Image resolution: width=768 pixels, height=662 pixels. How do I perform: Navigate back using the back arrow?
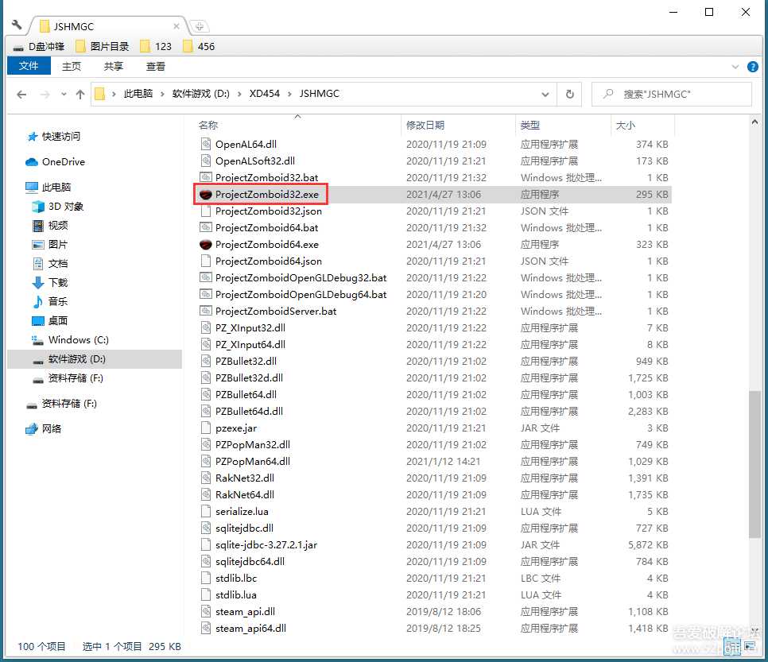tap(22, 94)
